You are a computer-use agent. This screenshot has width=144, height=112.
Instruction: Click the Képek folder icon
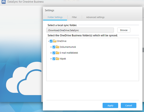tap(57, 59)
